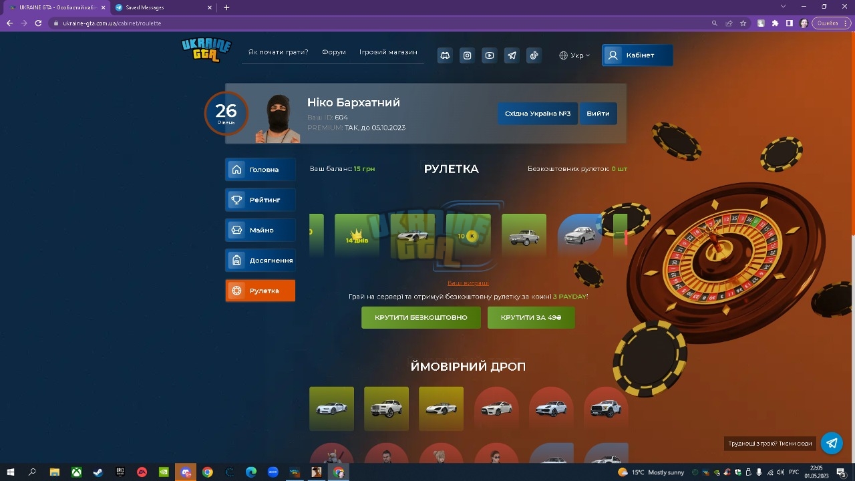855x481 pixels.
Task: Open "Досягнення" in the cabinet sidebar
Action: point(261,261)
